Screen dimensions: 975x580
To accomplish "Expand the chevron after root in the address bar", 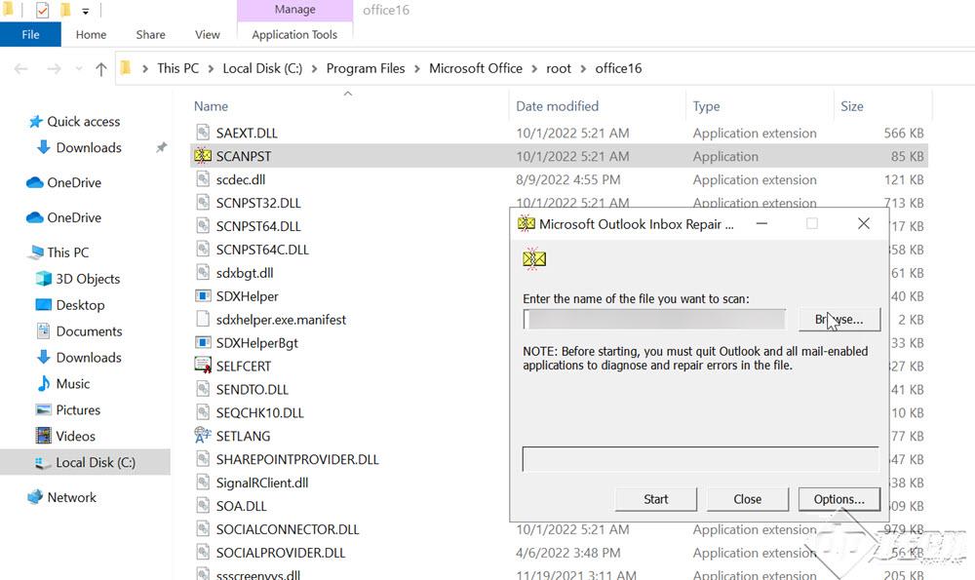I will tap(583, 68).
